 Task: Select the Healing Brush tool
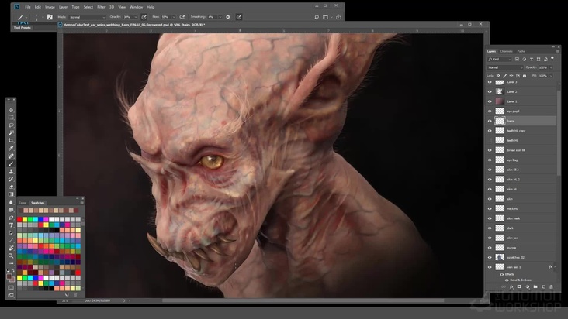tap(11, 156)
